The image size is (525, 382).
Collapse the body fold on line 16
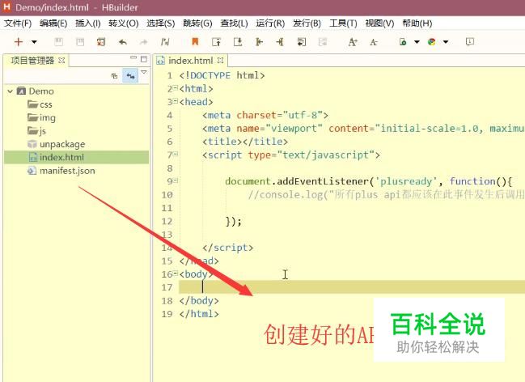coord(176,273)
